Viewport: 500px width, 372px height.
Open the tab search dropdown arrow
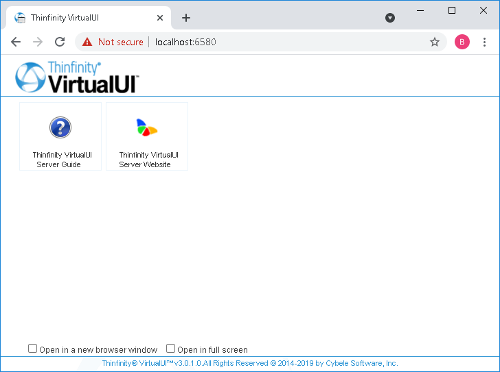pyautogui.click(x=390, y=18)
